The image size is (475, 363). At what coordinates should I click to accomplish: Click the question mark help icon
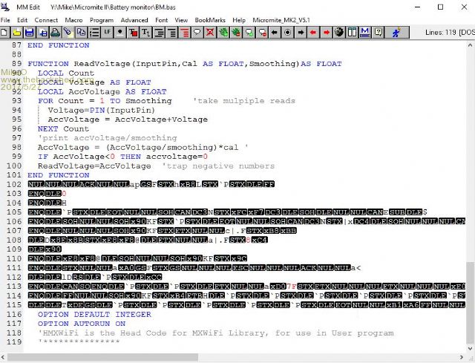point(379,33)
